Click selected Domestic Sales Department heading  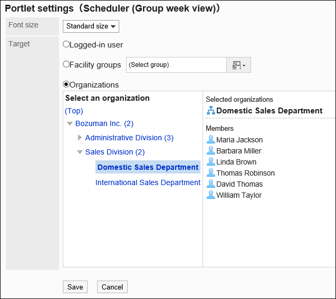[x=270, y=111]
